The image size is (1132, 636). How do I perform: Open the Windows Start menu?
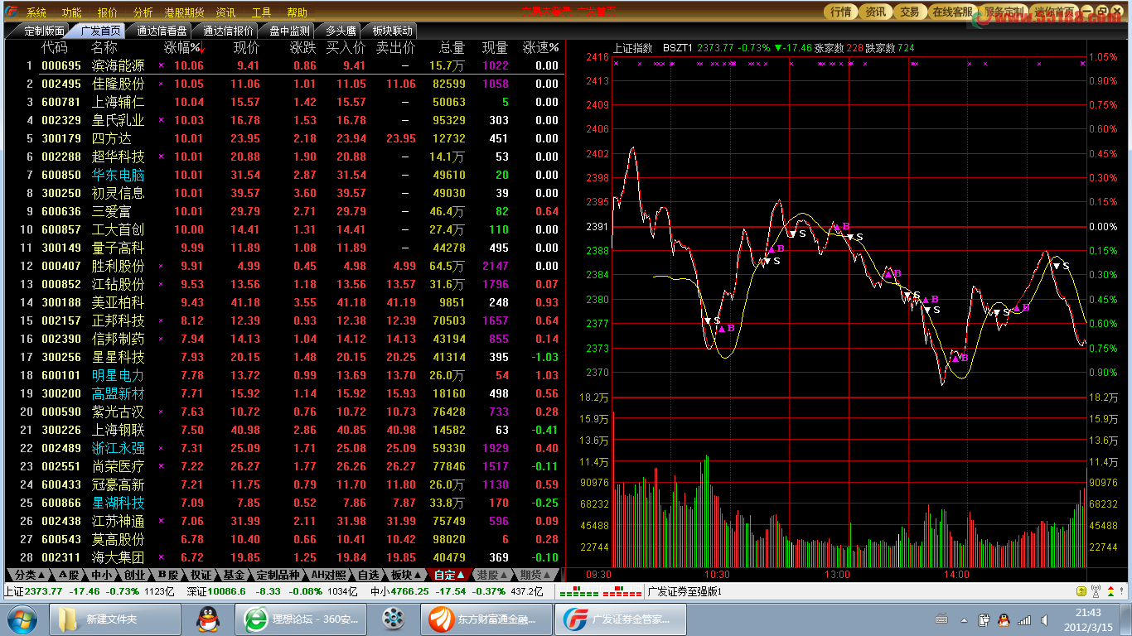point(22,619)
